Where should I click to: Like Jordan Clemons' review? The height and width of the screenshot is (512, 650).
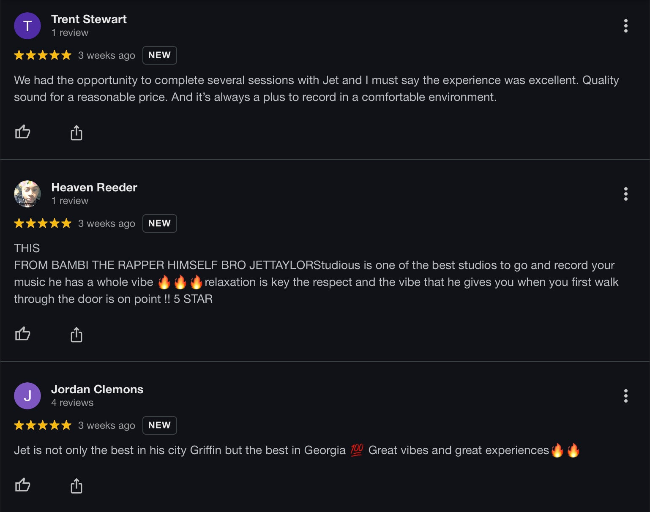coord(23,485)
